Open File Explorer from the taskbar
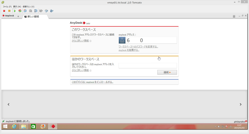The width and height of the screenshot is (249, 134). (24, 127)
